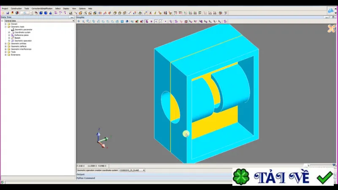Click the yellow pencil icon in top toolbar
338x190 pixels.
click(155, 13)
